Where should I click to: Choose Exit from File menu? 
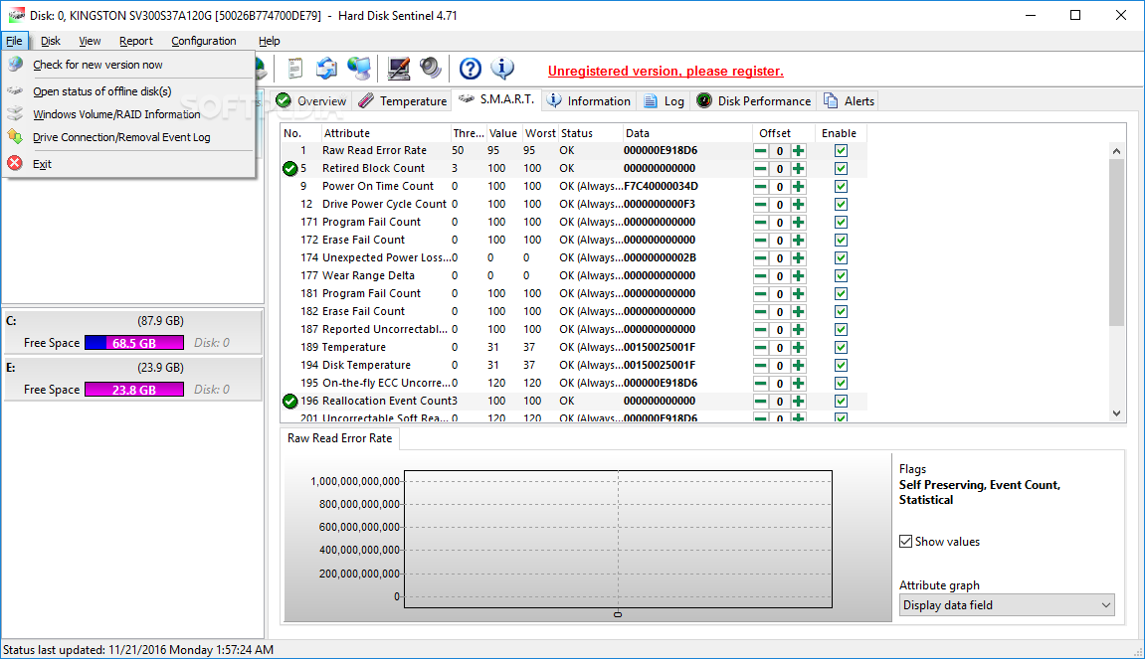[129, 164]
